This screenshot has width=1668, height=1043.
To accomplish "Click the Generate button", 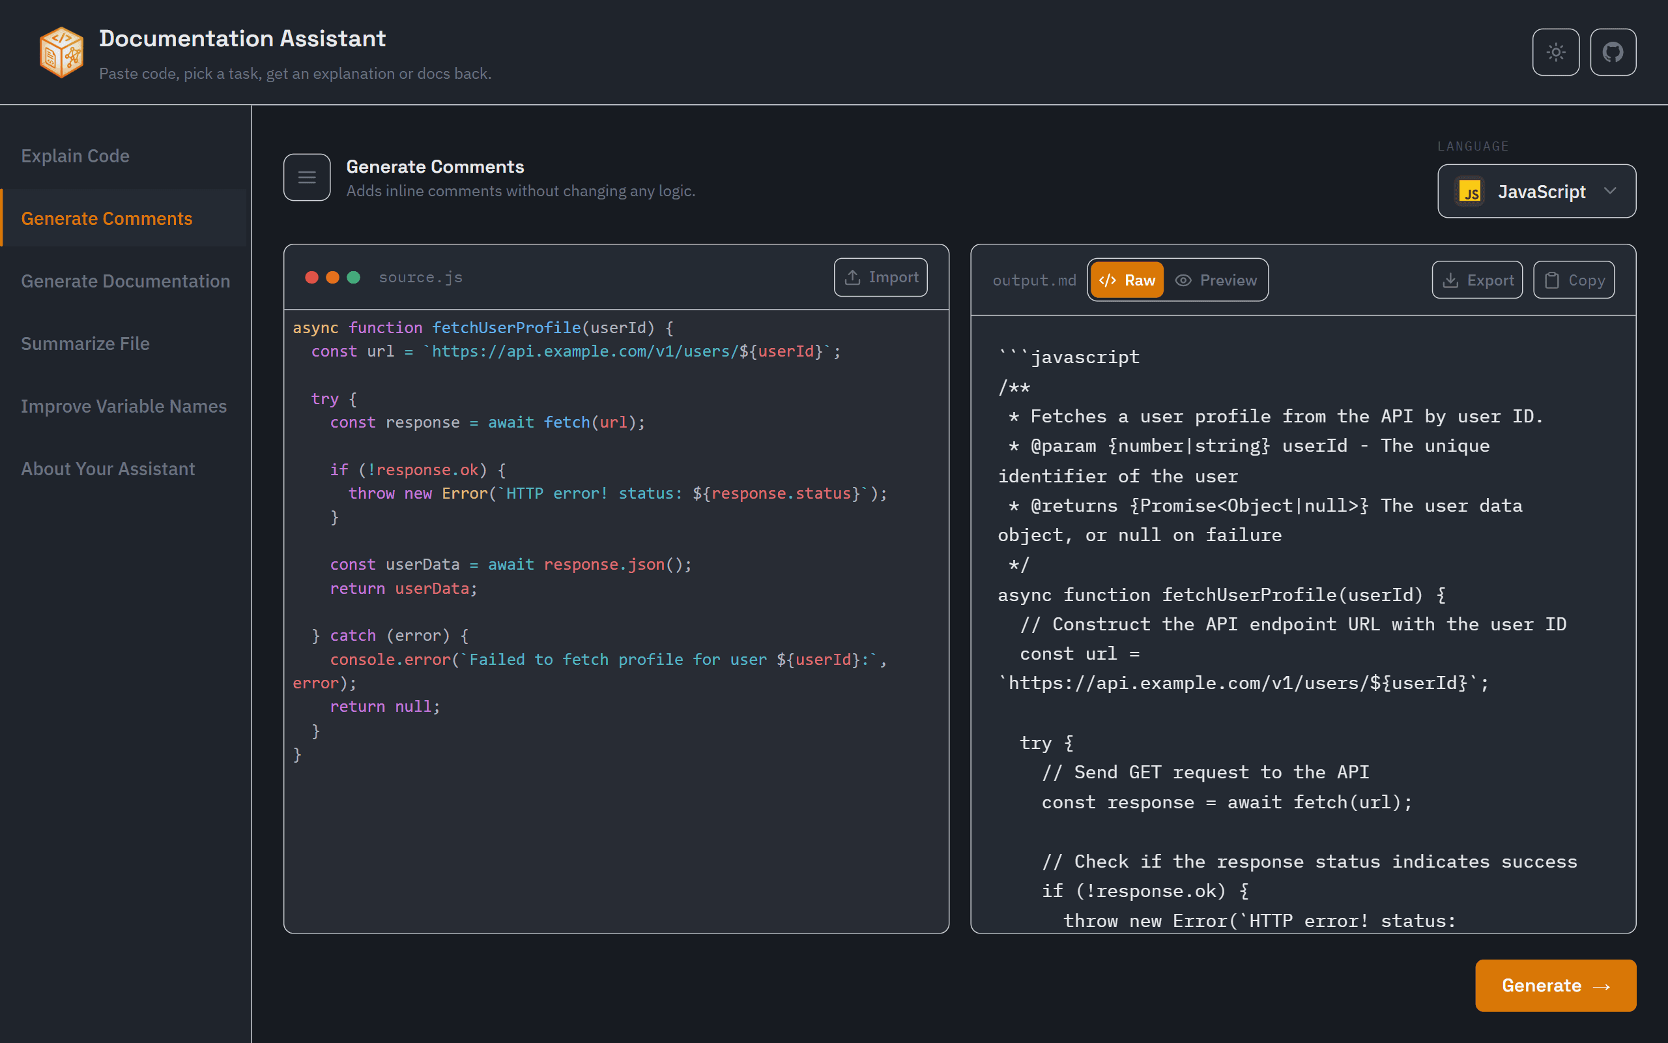I will pos(1556,985).
